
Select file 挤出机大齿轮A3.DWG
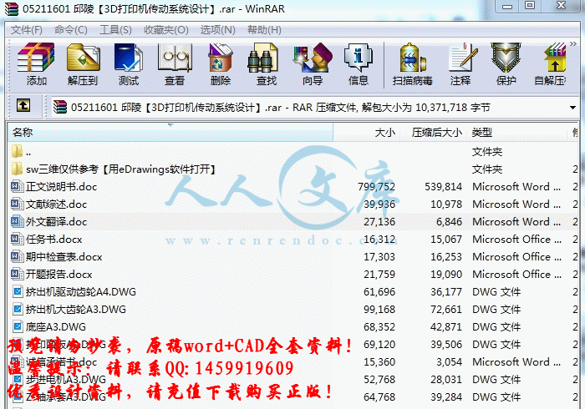(292, 309)
